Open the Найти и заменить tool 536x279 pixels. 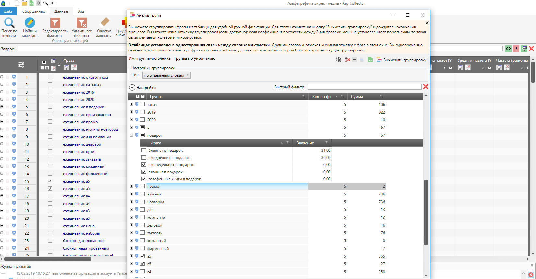coord(30,23)
